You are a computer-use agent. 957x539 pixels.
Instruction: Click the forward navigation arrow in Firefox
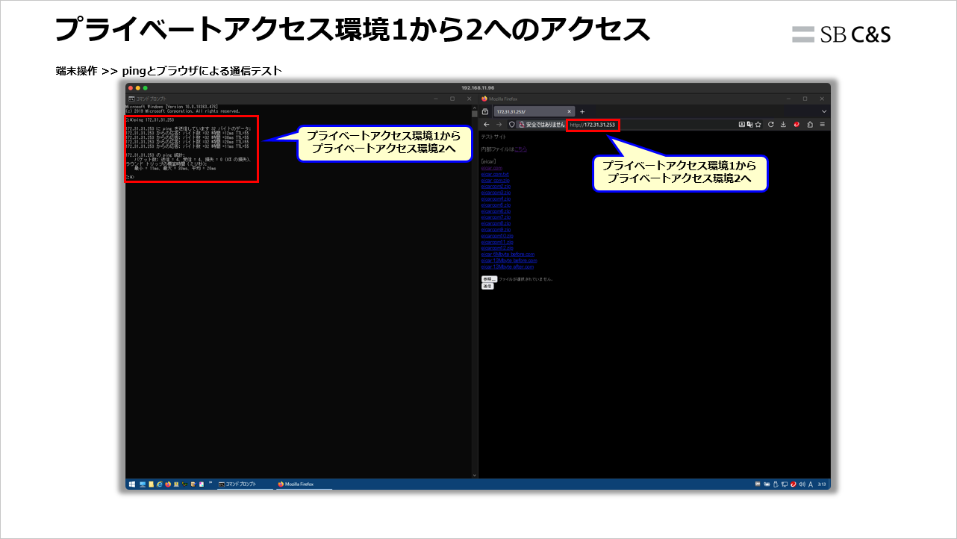[498, 124]
